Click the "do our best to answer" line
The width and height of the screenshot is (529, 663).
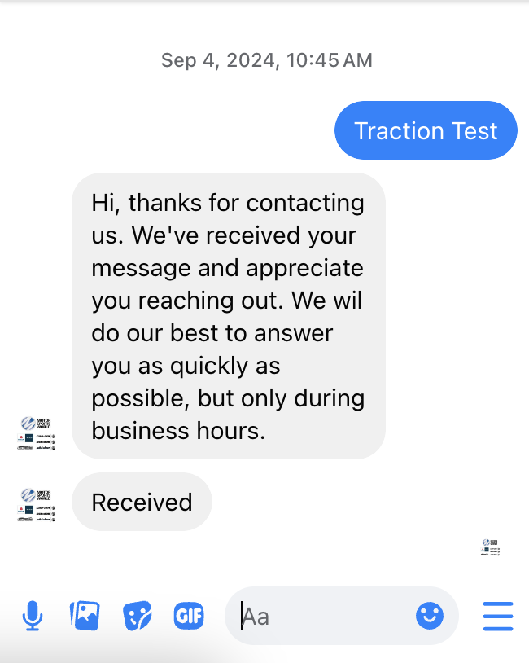pyautogui.click(x=212, y=333)
